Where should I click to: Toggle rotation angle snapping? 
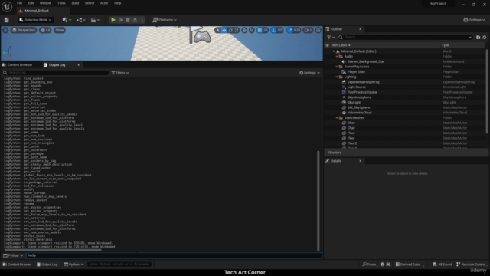[x=273, y=30]
